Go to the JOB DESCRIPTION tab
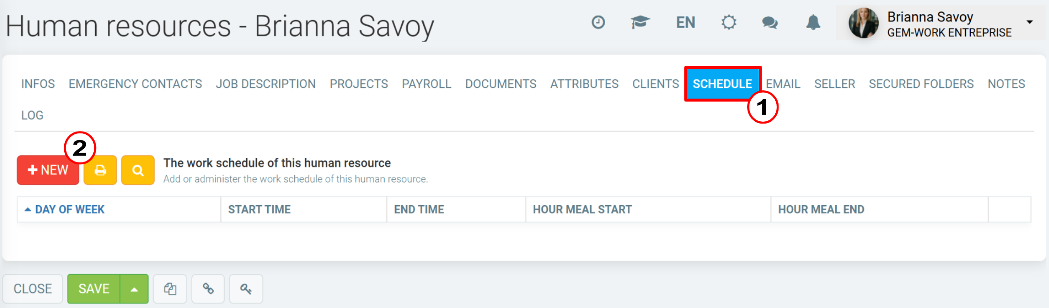 click(266, 84)
